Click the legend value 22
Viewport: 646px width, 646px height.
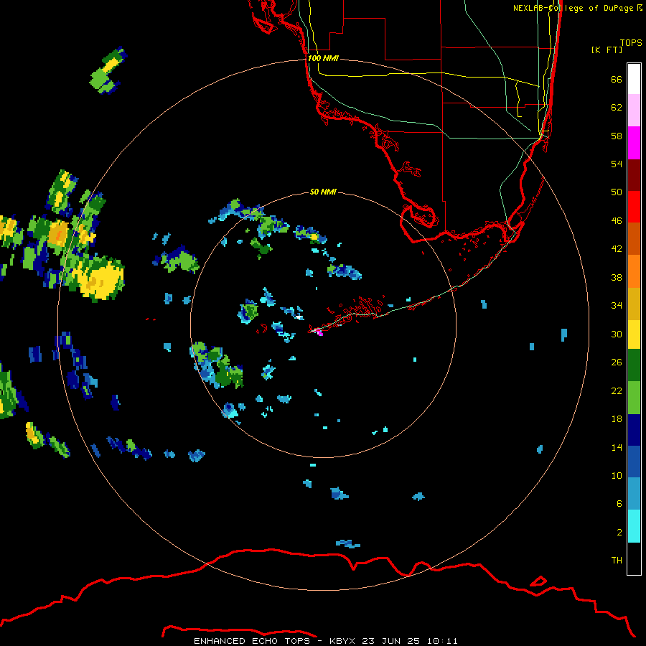point(617,390)
